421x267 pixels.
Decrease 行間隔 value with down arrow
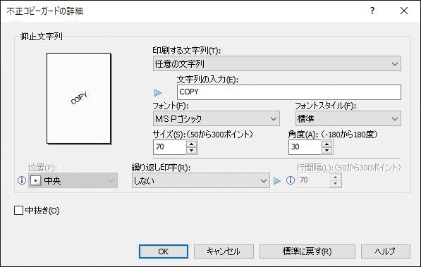(x=336, y=184)
